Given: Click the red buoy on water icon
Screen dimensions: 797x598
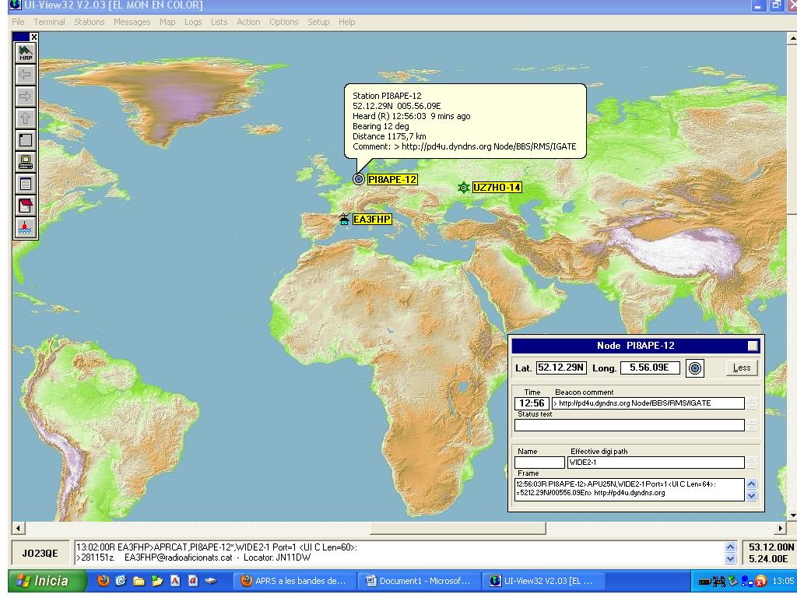Looking at the screenshot, I should point(26,227).
